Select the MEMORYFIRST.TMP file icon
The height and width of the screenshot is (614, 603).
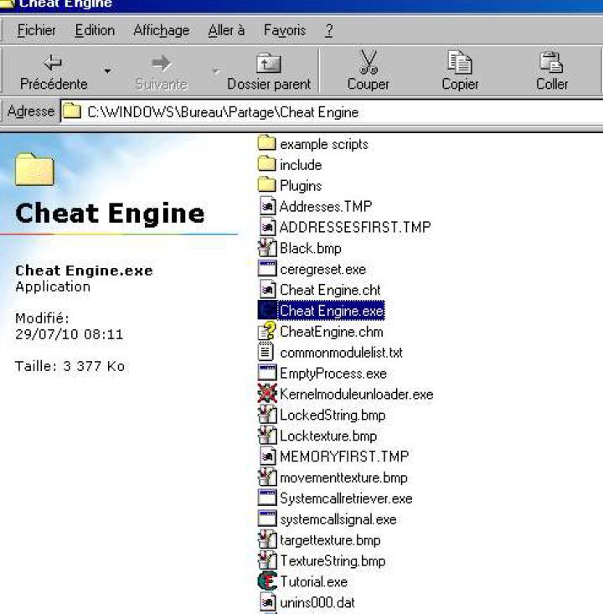(268, 456)
